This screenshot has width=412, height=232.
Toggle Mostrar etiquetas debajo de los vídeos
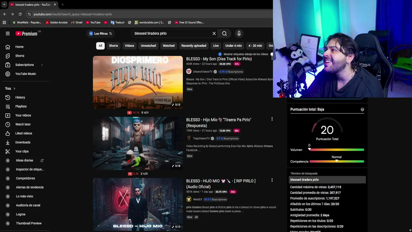(x=271, y=54)
